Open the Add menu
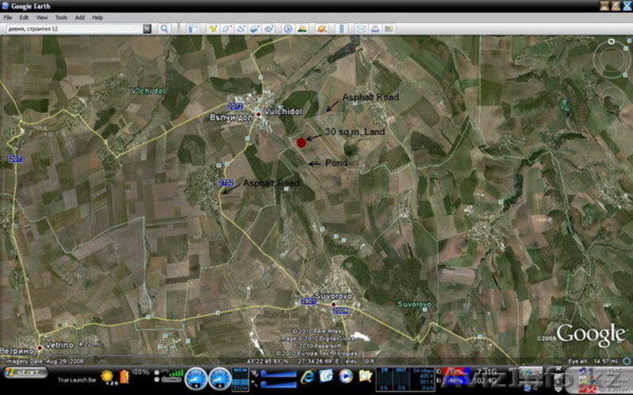Screen dimensions: 633x395 pos(80,17)
